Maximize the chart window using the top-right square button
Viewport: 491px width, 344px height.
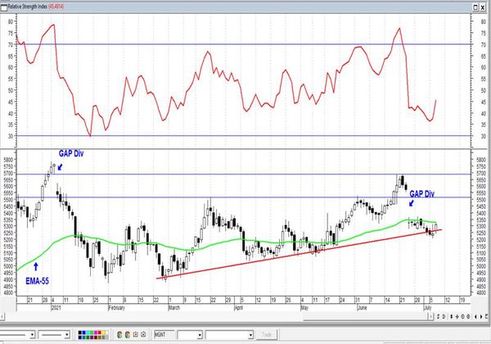click(x=475, y=7)
